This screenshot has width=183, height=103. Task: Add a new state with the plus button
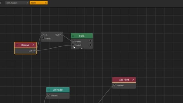click(x=82, y=48)
